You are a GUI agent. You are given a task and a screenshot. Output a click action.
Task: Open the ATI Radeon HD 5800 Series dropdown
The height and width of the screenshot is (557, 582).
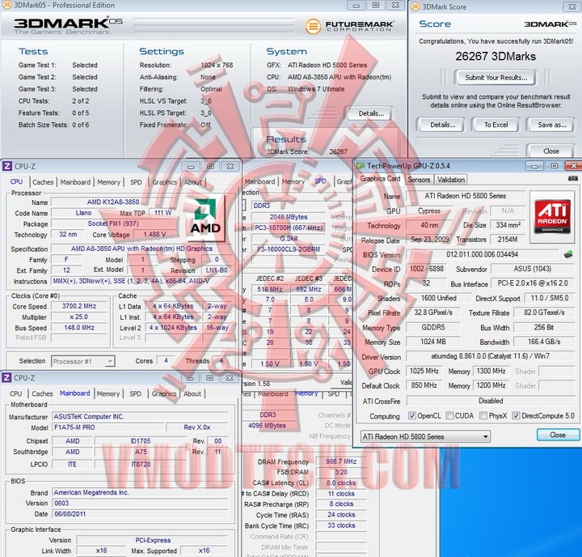[425, 436]
